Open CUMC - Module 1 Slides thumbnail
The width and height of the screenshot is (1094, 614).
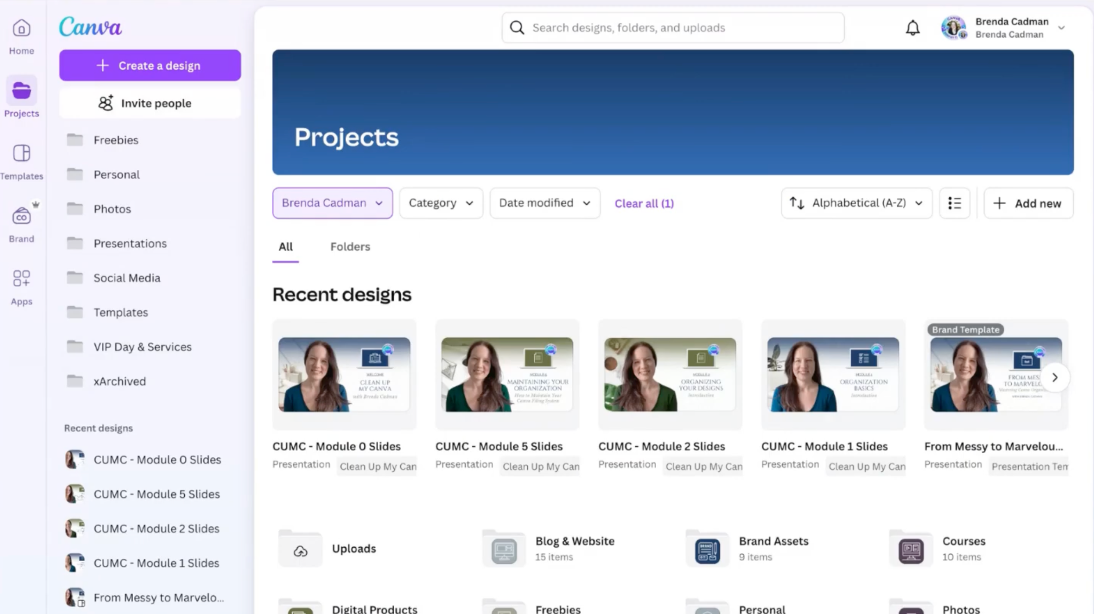(x=833, y=375)
